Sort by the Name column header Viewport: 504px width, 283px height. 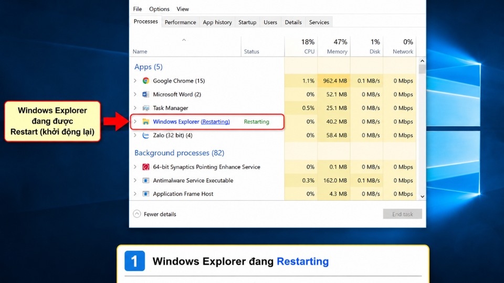point(140,51)
